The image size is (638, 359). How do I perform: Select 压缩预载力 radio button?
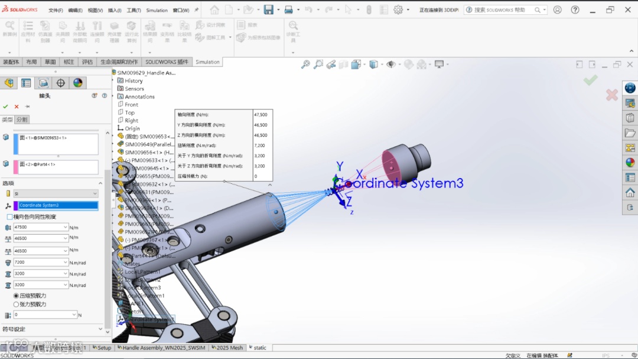click(17, 296)
